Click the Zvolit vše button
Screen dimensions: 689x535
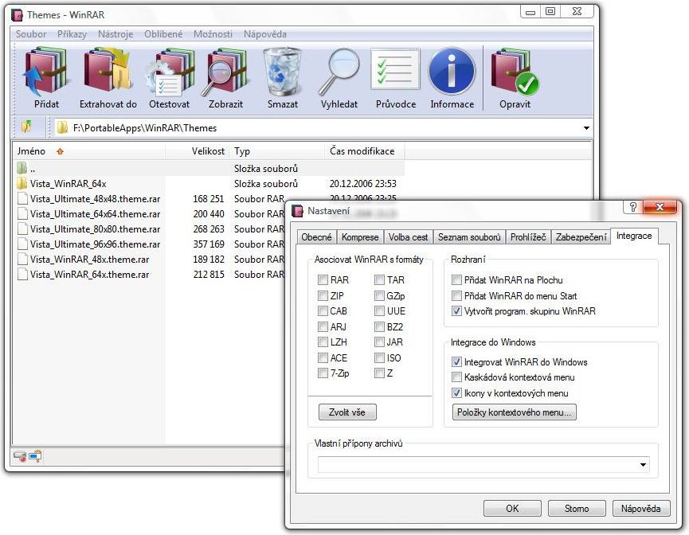pyautogui.click(x=347, y=412)
